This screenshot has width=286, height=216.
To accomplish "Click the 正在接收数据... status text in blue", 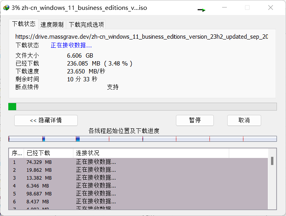I will 71,45.
